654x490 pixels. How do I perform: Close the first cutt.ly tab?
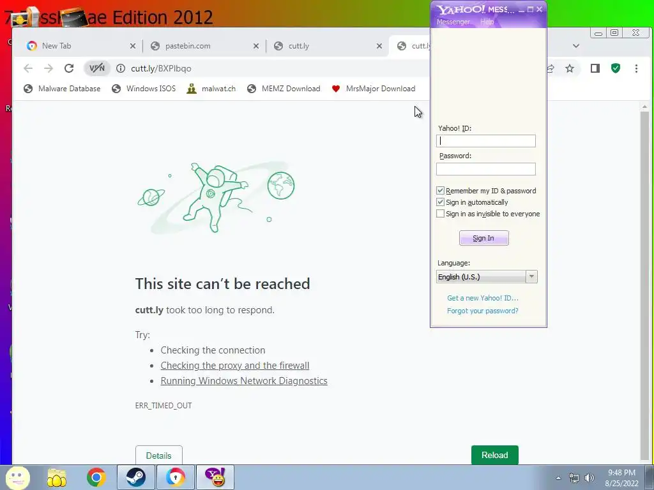379,46
